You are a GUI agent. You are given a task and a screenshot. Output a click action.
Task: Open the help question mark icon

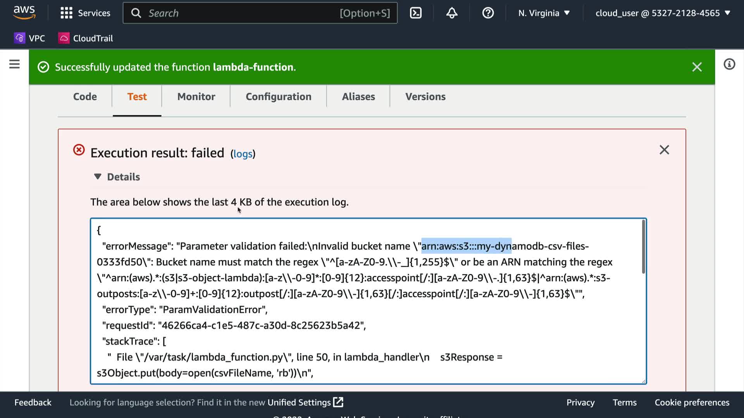[x=488, y=13]
